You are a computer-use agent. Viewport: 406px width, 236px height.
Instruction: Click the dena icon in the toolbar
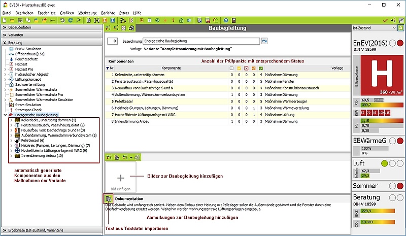click(52, 20)
